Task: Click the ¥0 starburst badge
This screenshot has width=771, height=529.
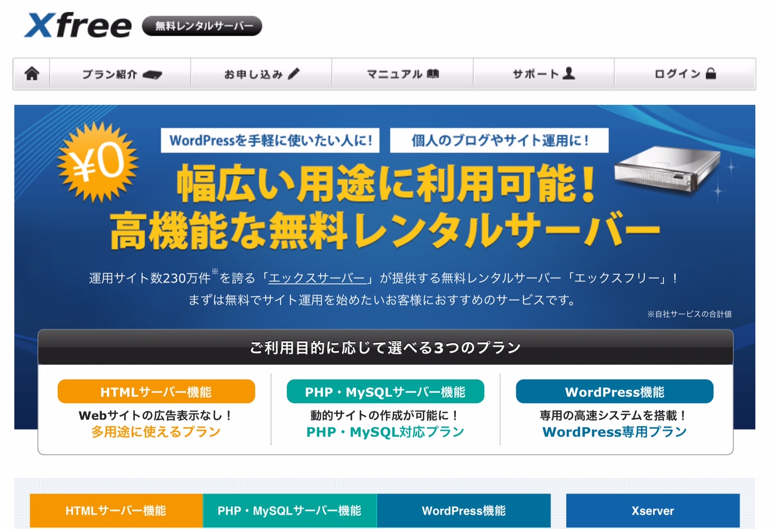Action: coord(98,161)
